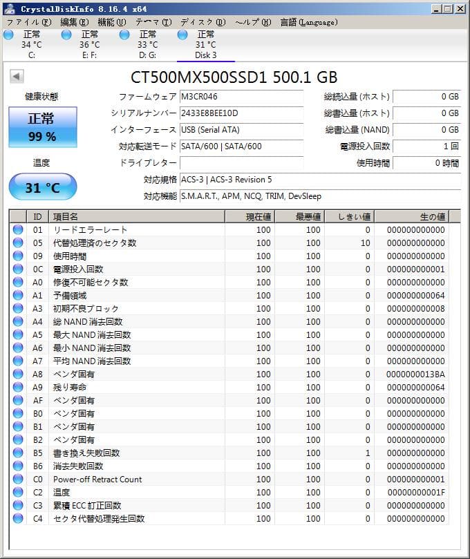Click the ACS-3 | ACS-3 Revision 5 field
Image resolution: width=470 pixels, height=559 pixels.
point(320,180)
